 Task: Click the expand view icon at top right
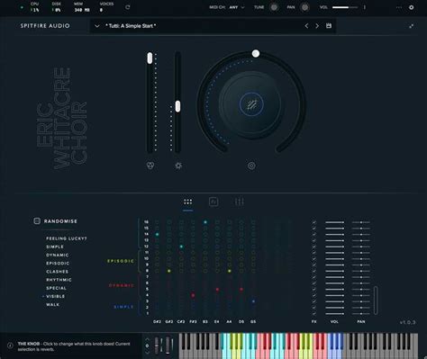coord(412,26)
